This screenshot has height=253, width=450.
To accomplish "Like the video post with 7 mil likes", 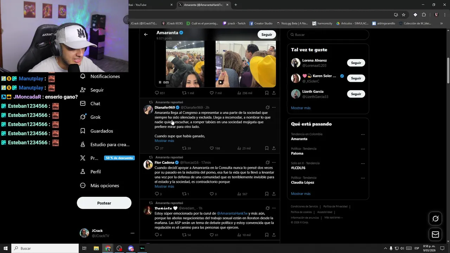I will tap(216, 93).
